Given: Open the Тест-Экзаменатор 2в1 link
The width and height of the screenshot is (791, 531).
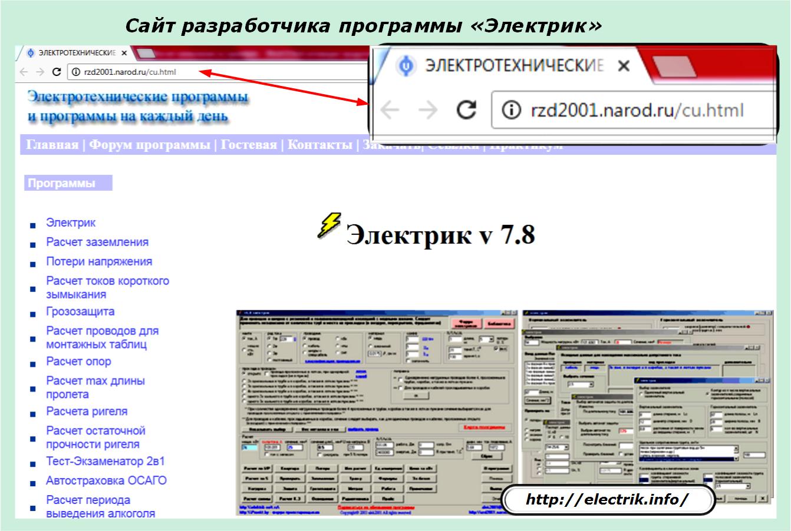Looking at the screenshot, I should pos(106,461).
